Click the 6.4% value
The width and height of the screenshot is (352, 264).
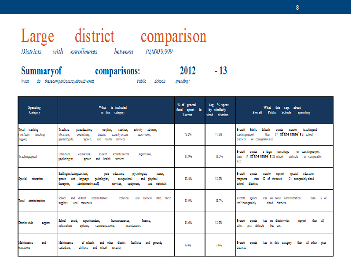coord(188,246)
